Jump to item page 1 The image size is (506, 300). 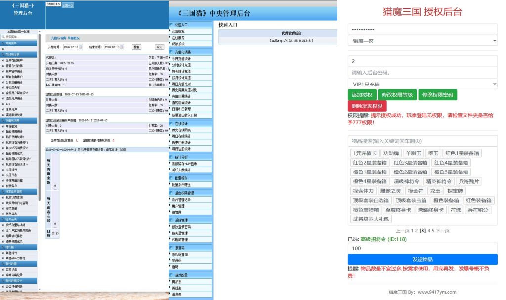pyautogui.click(x=412, y=231)
